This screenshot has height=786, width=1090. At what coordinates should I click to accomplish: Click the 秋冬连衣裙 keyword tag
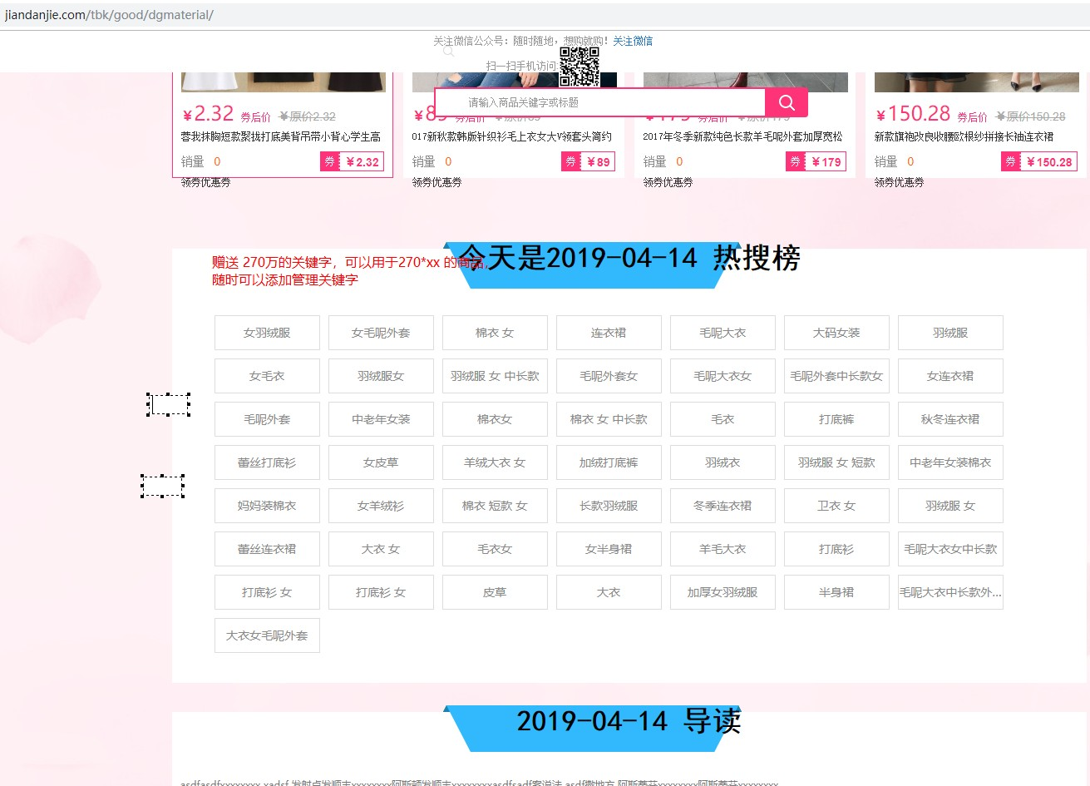click(x=950, y=419)
